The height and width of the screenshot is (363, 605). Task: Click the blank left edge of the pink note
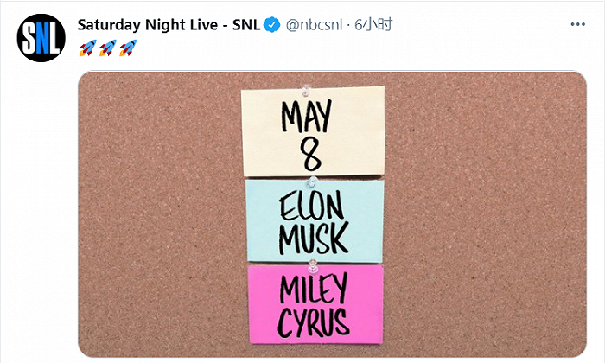(257, 302)
